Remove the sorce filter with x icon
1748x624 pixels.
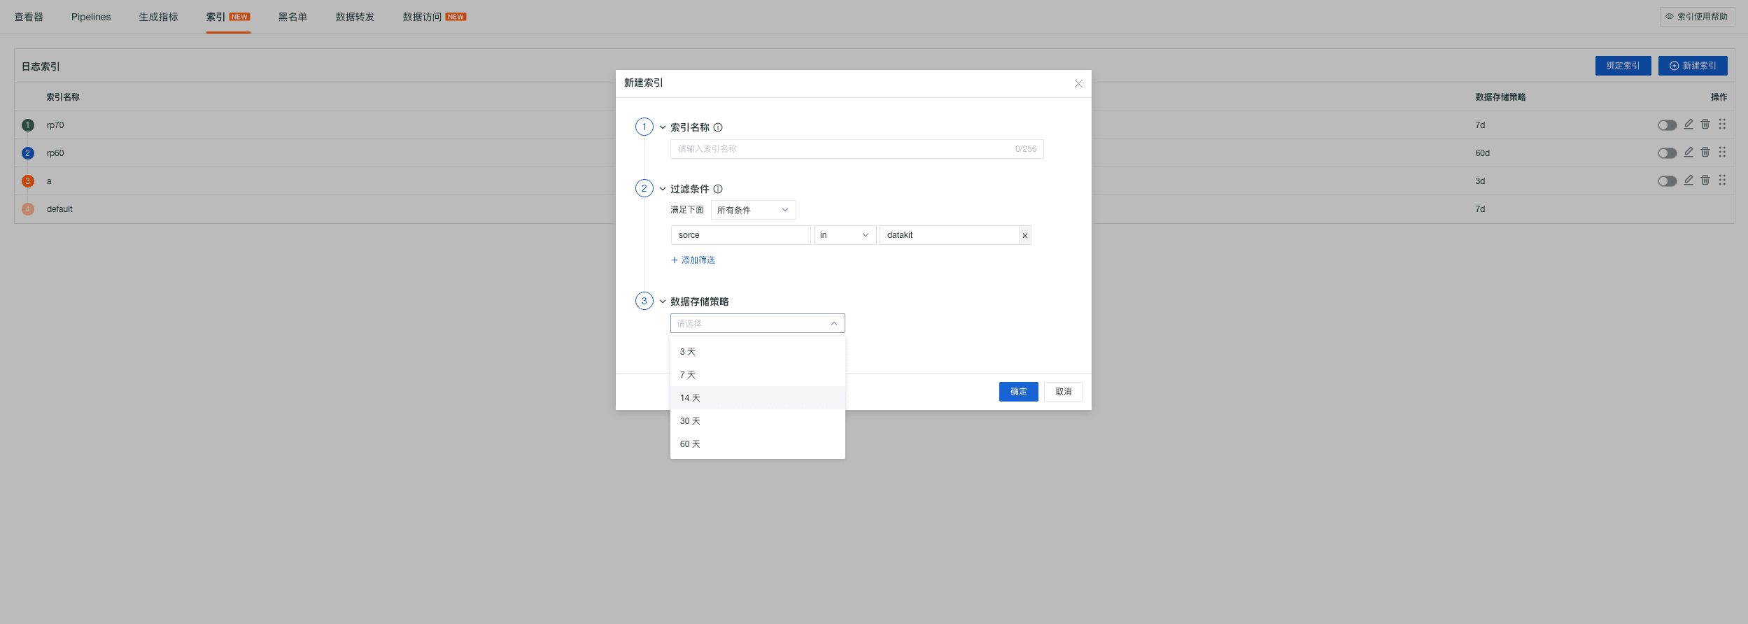[x=1025, y=236]
